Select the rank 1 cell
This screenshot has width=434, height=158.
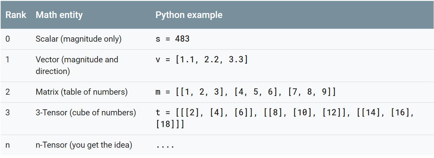(8, 60)
